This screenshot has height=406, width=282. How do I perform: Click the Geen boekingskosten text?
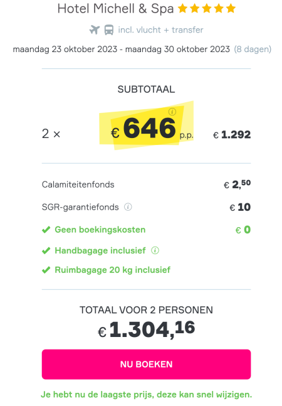100,230
